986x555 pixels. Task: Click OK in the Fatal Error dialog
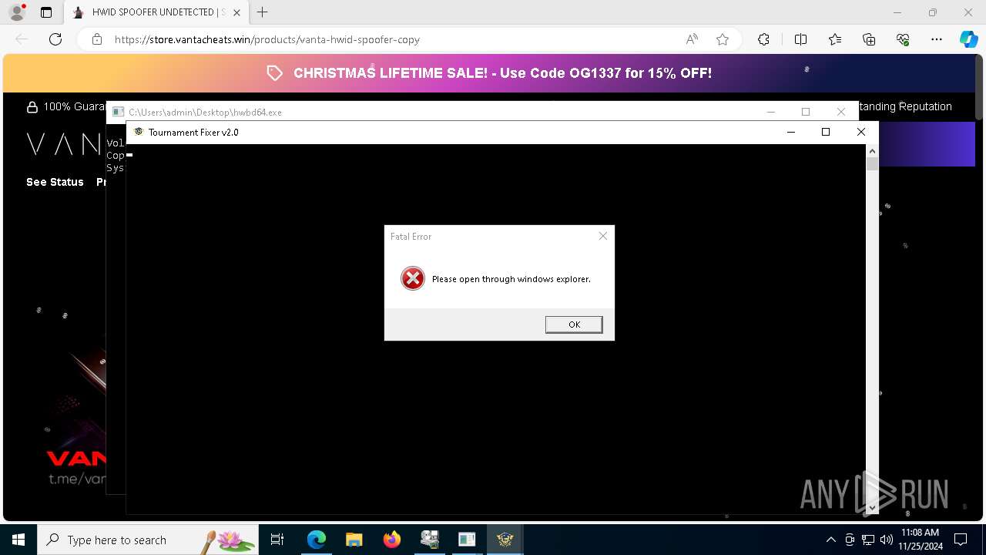click(574, 325)
